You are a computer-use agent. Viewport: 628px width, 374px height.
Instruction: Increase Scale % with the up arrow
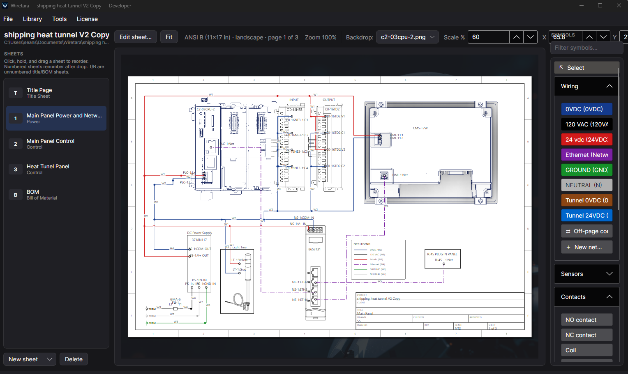click(x=516, y=37)
